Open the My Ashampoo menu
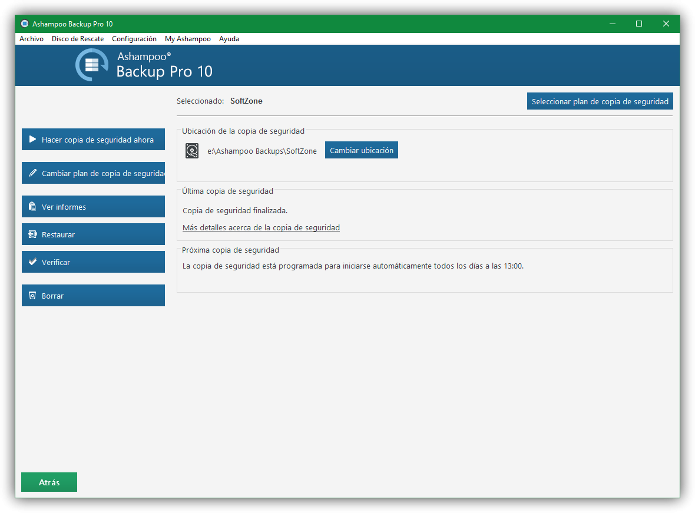Viewport: 695px width, 513px height. click(x=188, y=38)
